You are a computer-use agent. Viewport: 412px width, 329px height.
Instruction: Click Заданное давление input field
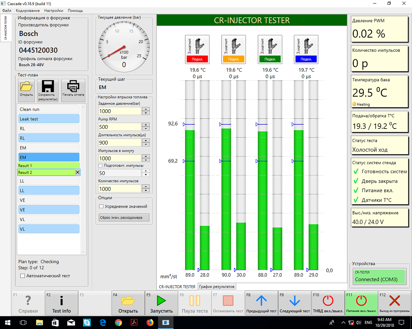[120, 111]
